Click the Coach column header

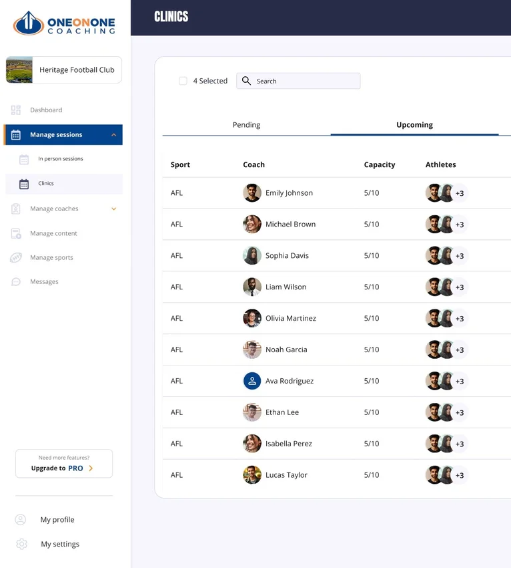[x=254, y=165]
